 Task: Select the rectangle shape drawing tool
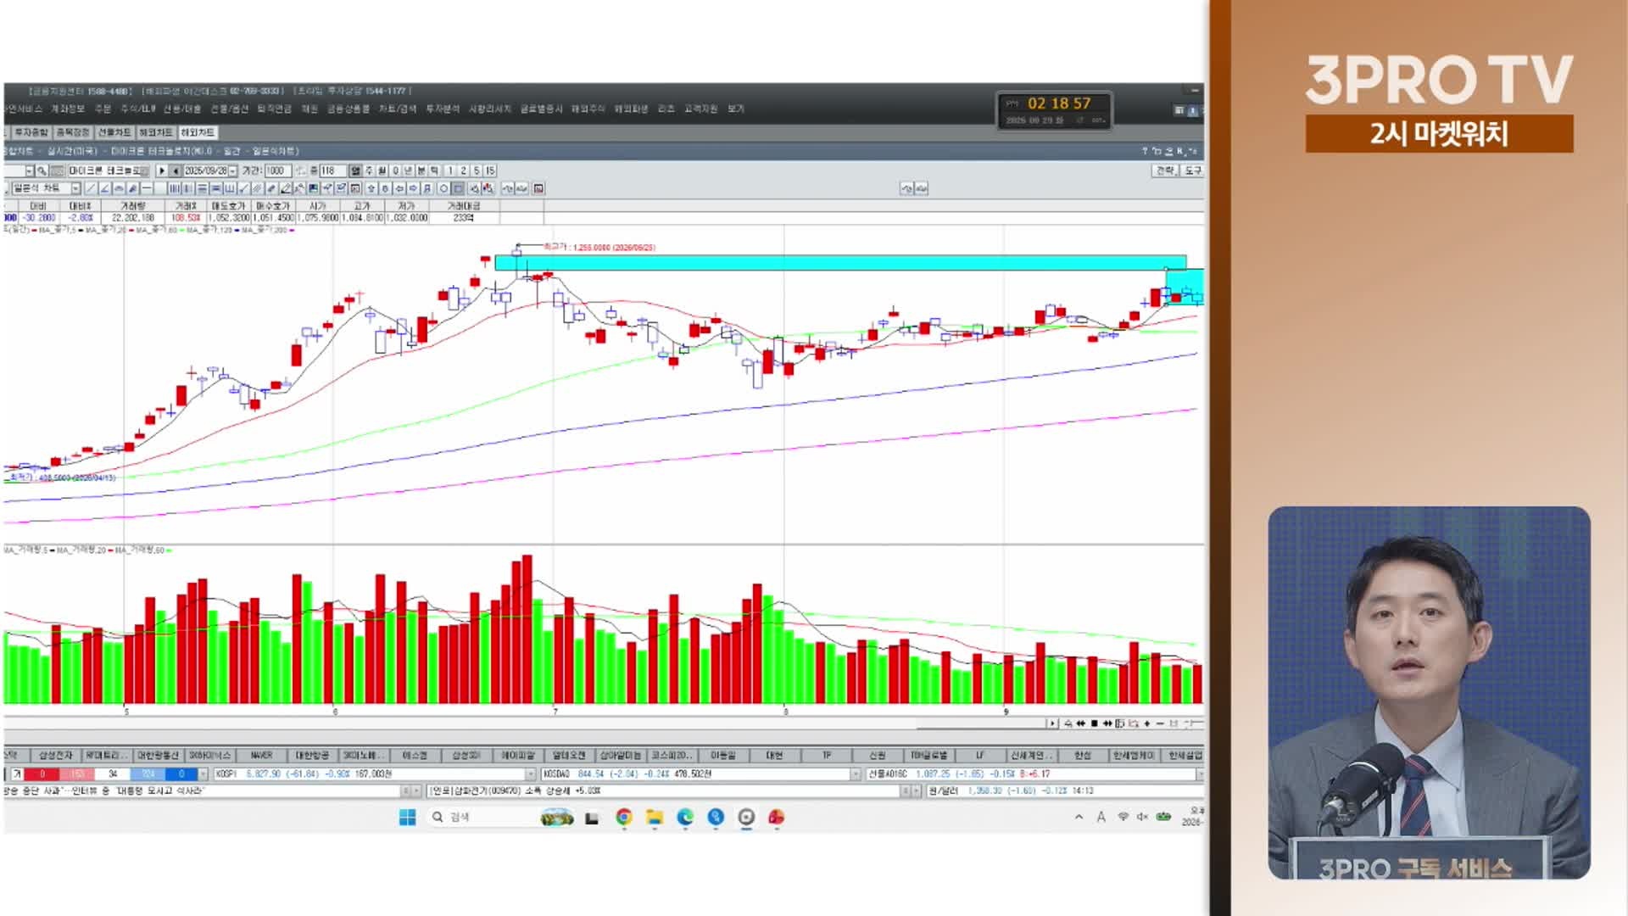pos(458,188)
